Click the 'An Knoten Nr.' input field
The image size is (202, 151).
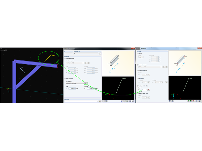click(86, 54)
